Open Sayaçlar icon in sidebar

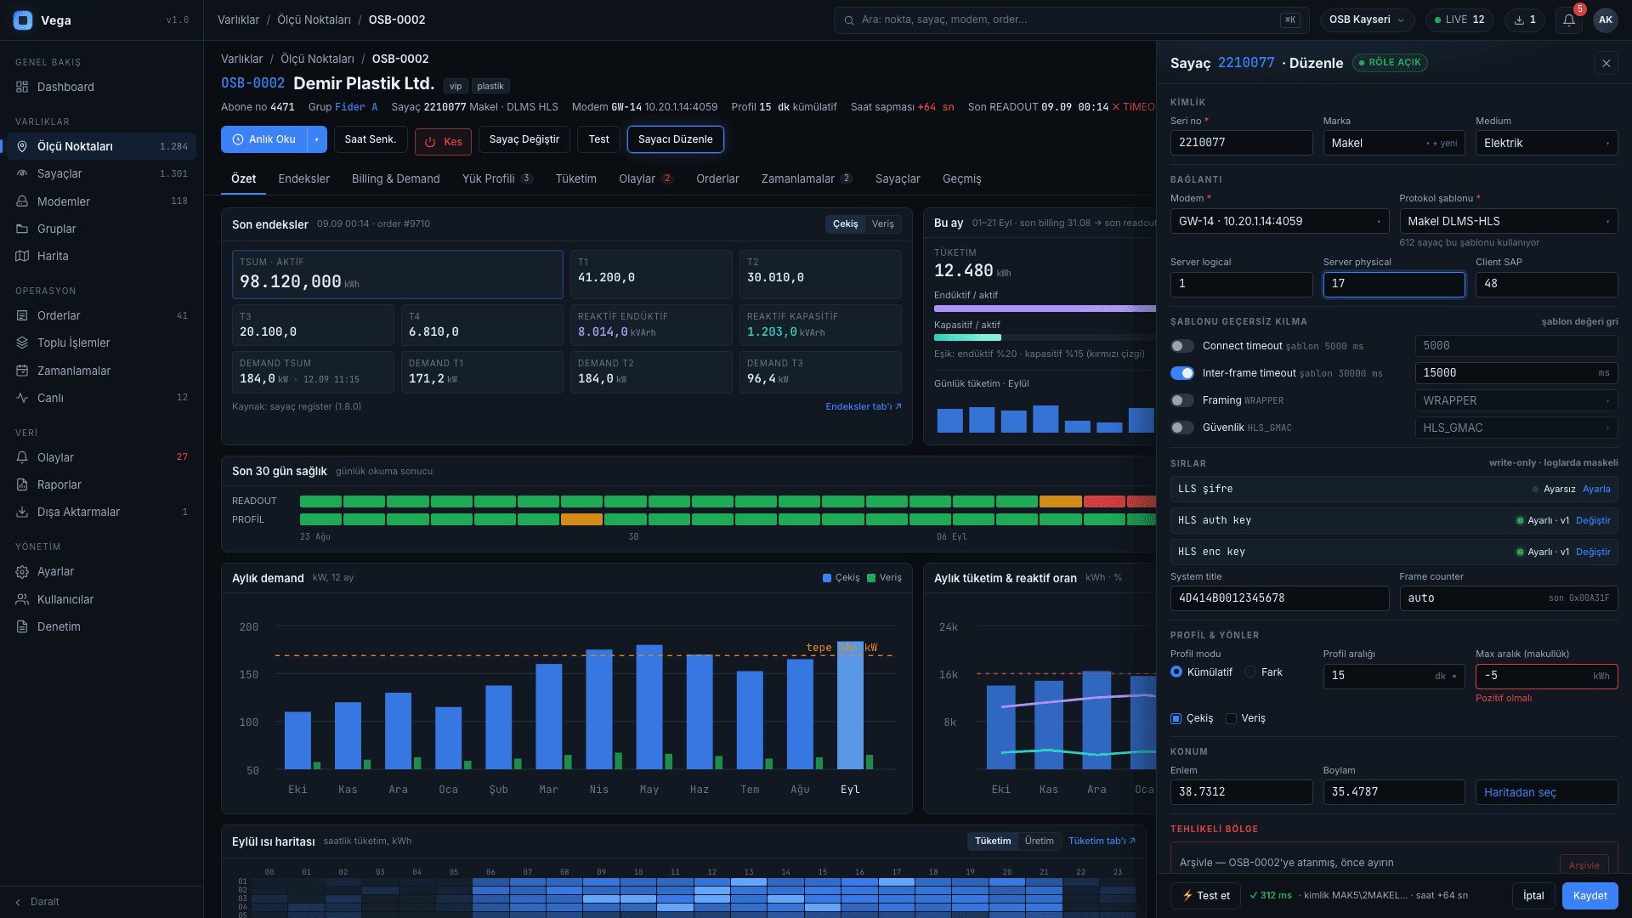22,173
